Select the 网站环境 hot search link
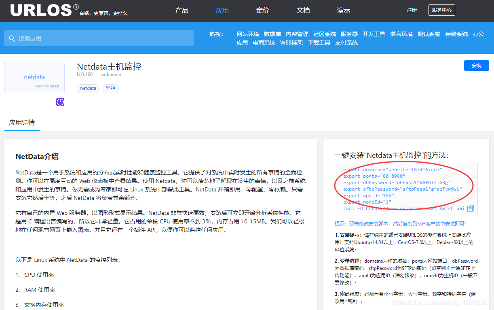This screenshot has height=310, width=494. (x=248, y=34)
